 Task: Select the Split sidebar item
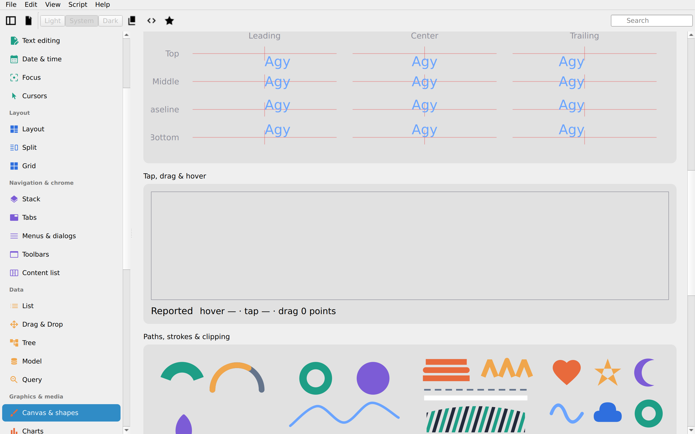coord(61,147)
